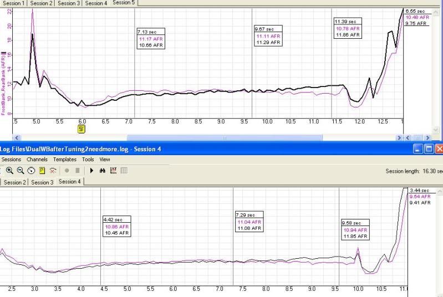
Task: Click the yellow note marker below upper graph
Action: point(81,129)
